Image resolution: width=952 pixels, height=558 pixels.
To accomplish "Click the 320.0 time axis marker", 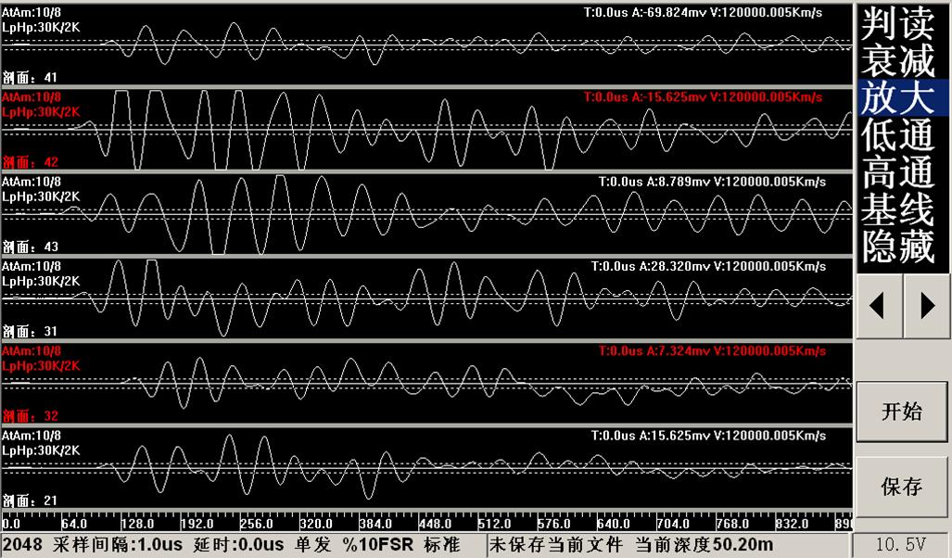I will (x=316, y=524).
